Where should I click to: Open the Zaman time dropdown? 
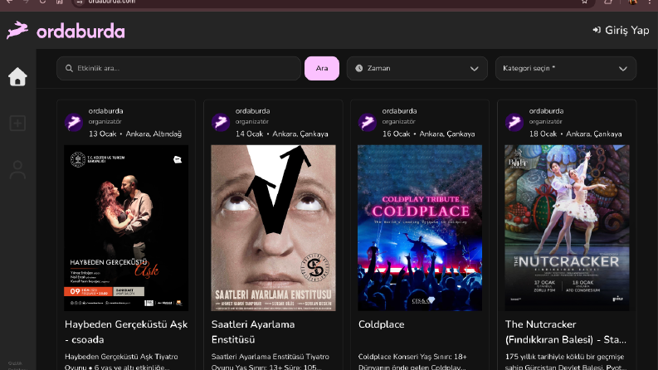(417, 68)
